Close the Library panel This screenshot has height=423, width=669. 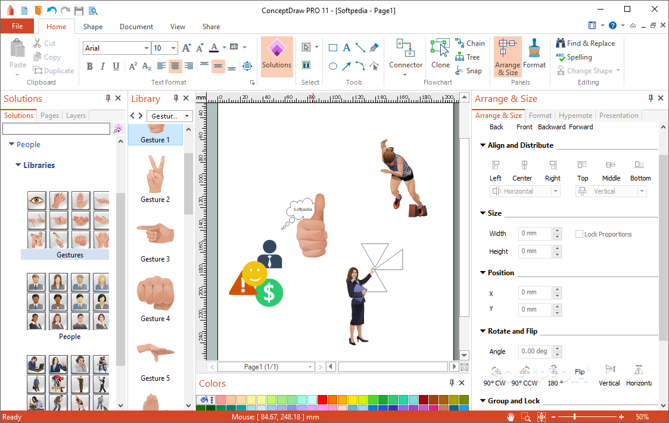click(x=186, y=98)
